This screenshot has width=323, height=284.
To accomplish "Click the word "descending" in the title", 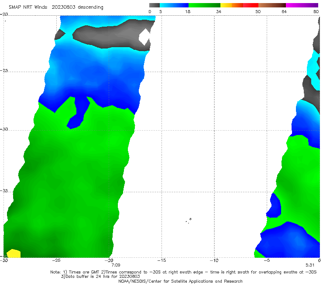I will pyautogui.click(x=90, y=7).
